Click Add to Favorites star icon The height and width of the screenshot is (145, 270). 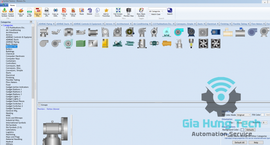(x=106, y=12)
